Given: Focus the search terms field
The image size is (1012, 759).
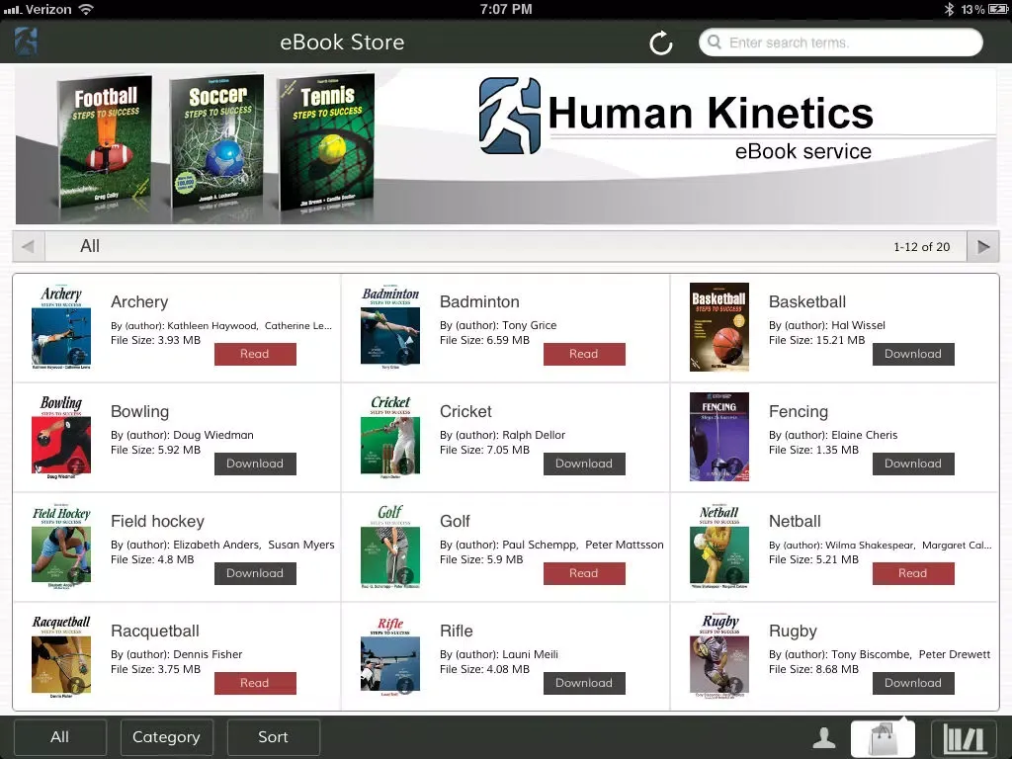Looking at the screenshot, I should [x=840, y=42].
